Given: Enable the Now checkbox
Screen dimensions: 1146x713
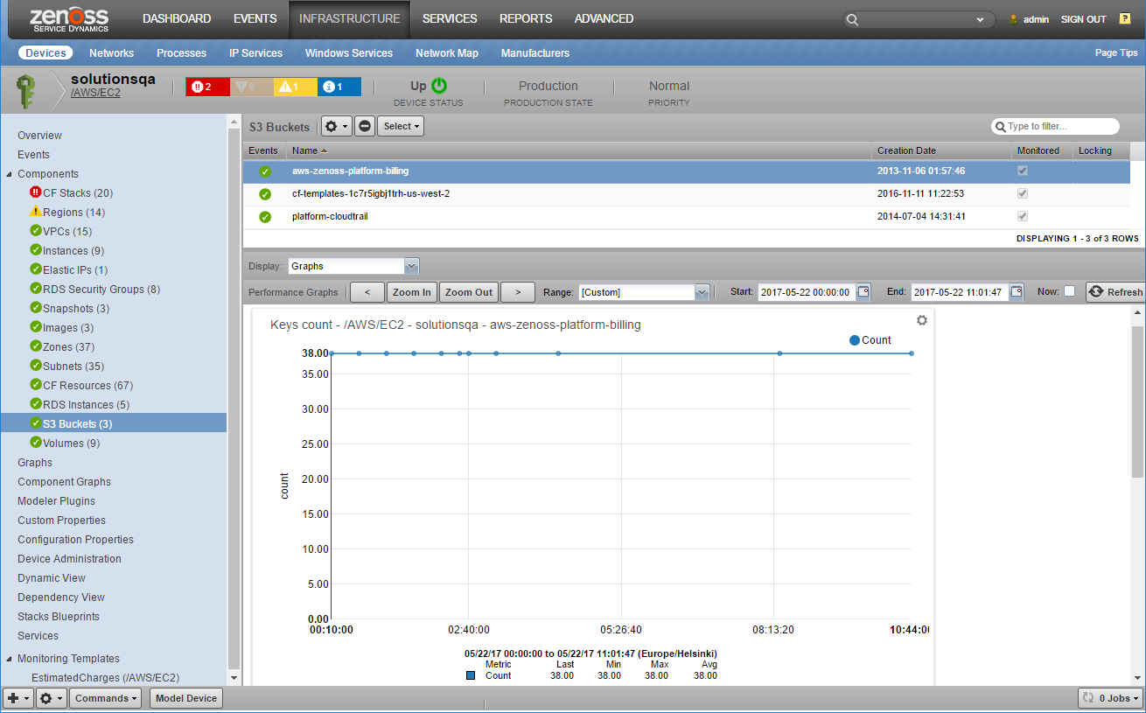Looking at the screenshot, I should (1069, 291).
